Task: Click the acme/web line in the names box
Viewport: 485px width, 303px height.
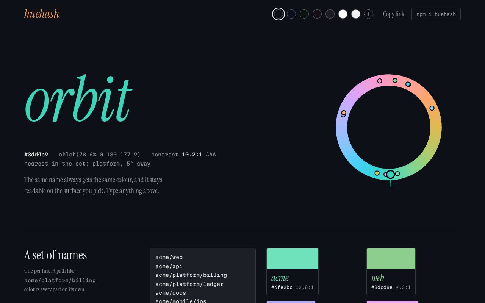Action: click(169, 257)
